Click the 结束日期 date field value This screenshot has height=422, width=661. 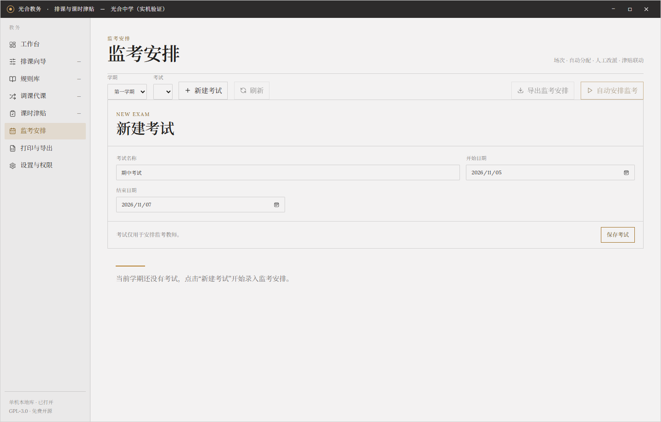(x=136, y=205)
